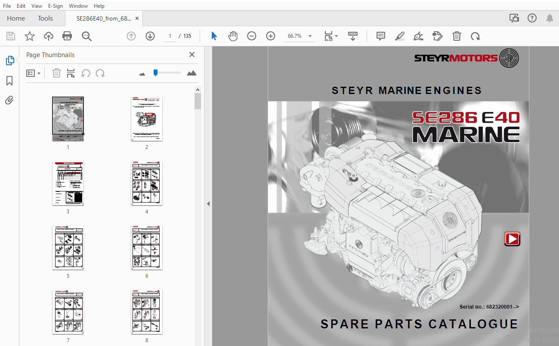Zoom in with plus icon
The height and width of the screenshot is (346, 559).
(271, 36)
